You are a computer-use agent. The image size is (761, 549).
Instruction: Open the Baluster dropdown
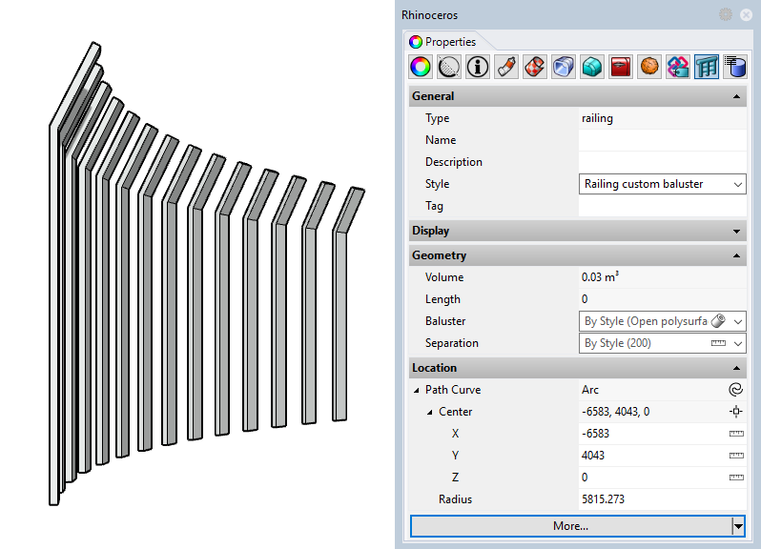(x=738, y=321)
